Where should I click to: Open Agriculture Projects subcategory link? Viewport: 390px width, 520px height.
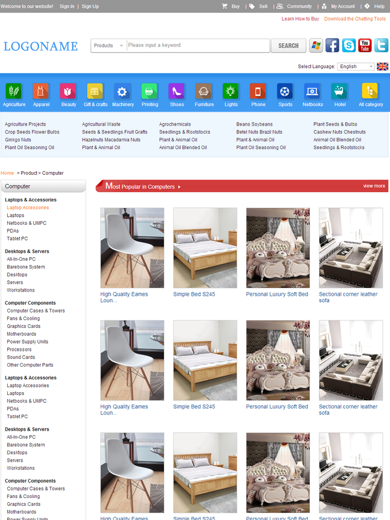tap(25, 124)
